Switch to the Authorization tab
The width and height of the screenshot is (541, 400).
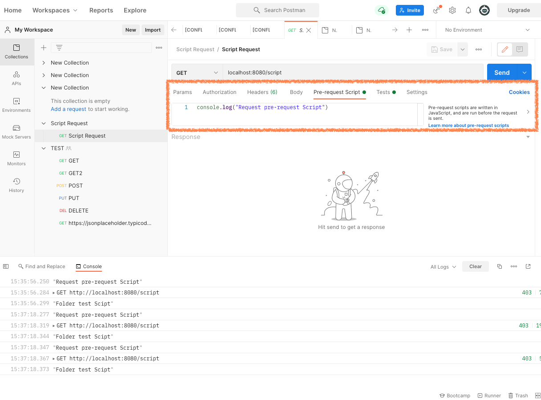tap(220, 92)
